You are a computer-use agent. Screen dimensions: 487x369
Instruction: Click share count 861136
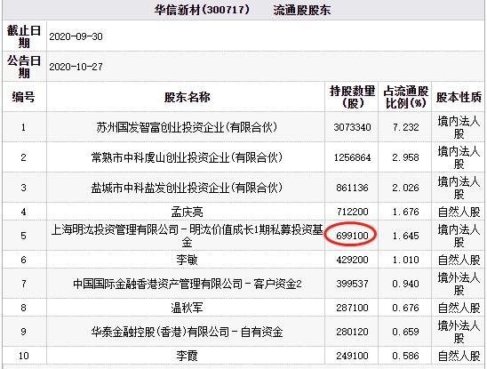click(x=352, y=188)
